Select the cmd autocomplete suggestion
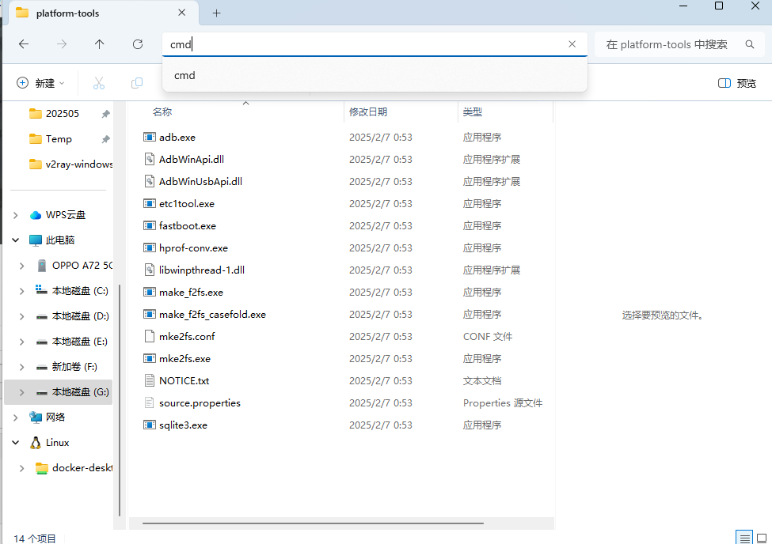The width and height of the screenshot is (772, 544). point(184,76)
